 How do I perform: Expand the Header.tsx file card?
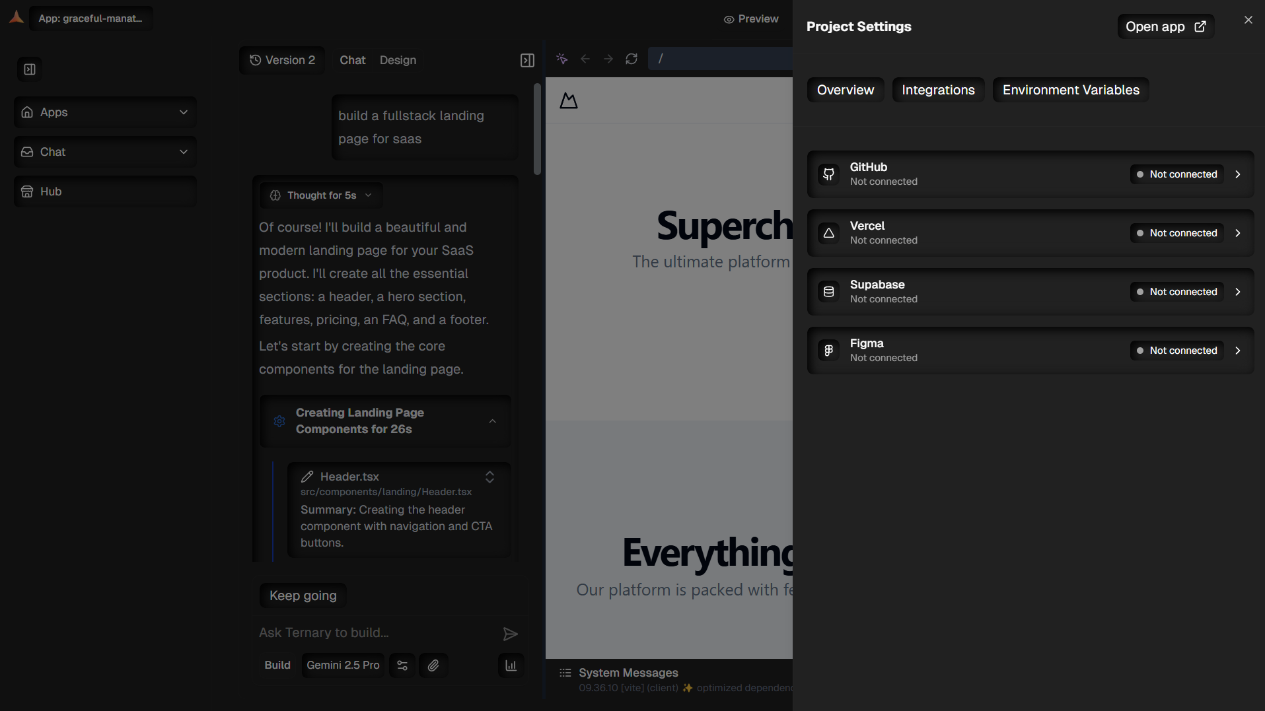(489, 477)
